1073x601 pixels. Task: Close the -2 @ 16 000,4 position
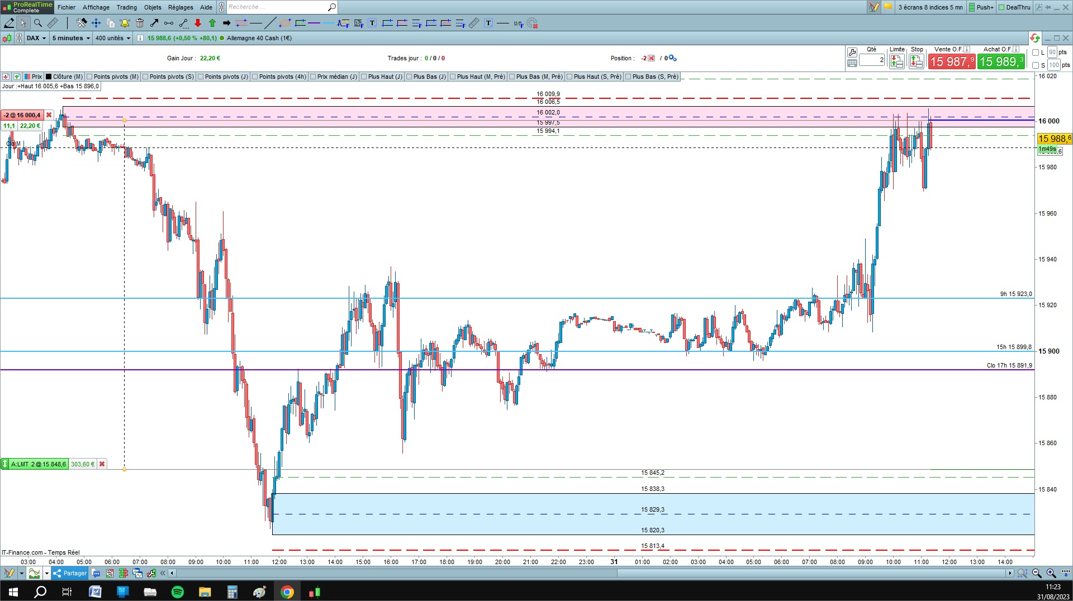tap(49, 115)
